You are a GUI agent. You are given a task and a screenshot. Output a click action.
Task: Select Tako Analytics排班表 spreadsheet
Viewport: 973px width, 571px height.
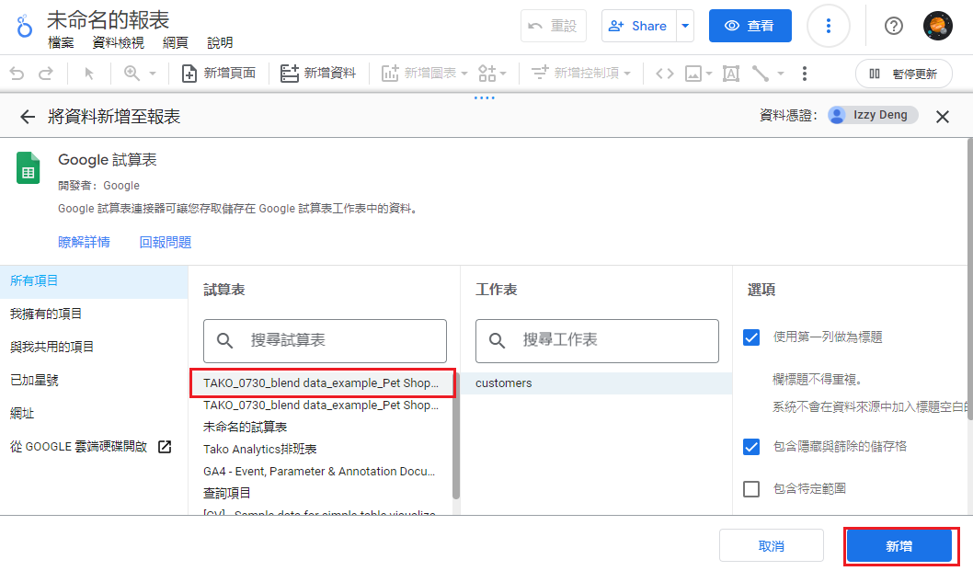pyautogui.click(x=321, y=450)
